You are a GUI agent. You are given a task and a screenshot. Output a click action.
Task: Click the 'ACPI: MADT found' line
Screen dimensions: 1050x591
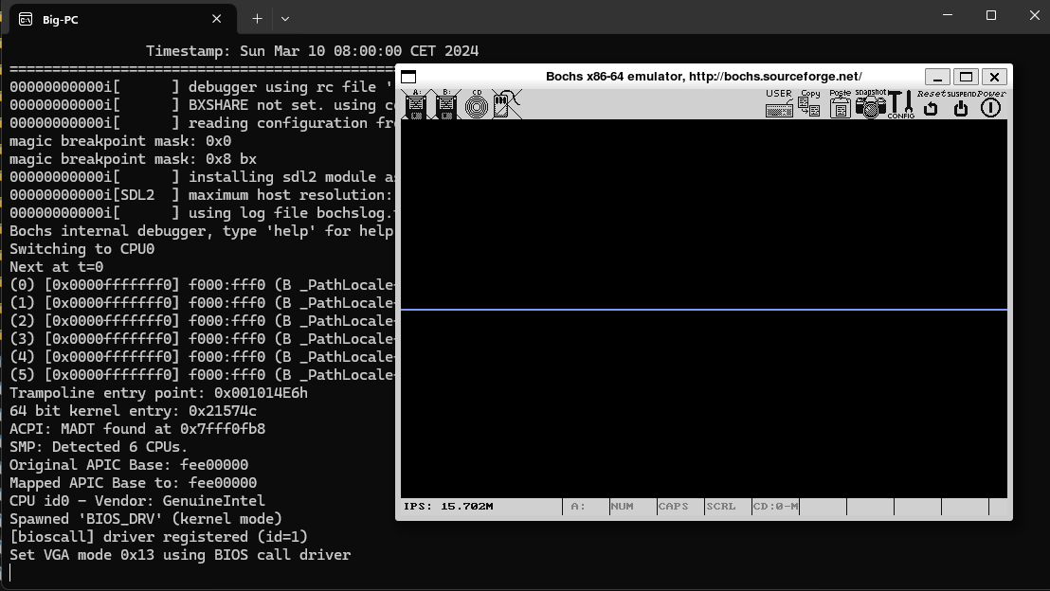137,429
